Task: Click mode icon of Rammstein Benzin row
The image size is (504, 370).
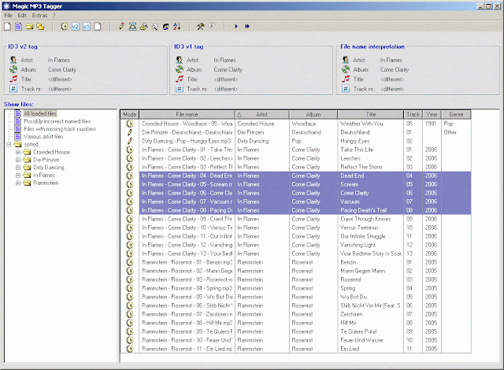Action: pos(130,262)
